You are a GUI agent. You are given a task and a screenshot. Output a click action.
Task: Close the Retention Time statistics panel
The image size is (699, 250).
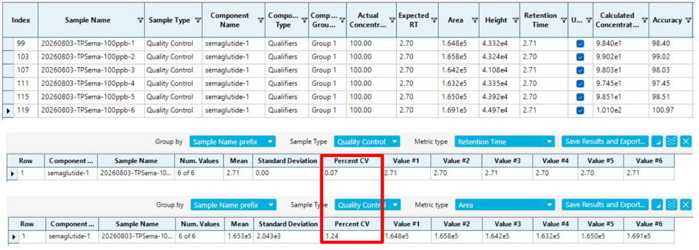pos(685,141)
